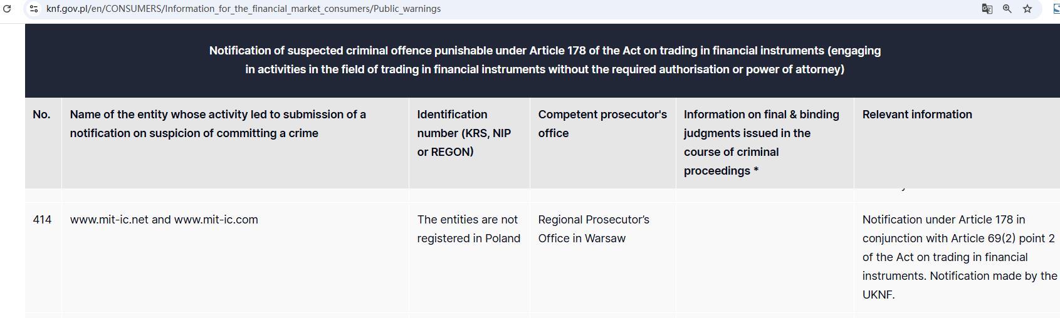Click 'Name of the entity' column header
Screen dimensions: 1060x318
[x=218, y=124]
